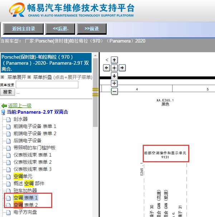The image size is (215, 217).
Task: Click the 菜单搜索 input field
Action: [47, 85]
